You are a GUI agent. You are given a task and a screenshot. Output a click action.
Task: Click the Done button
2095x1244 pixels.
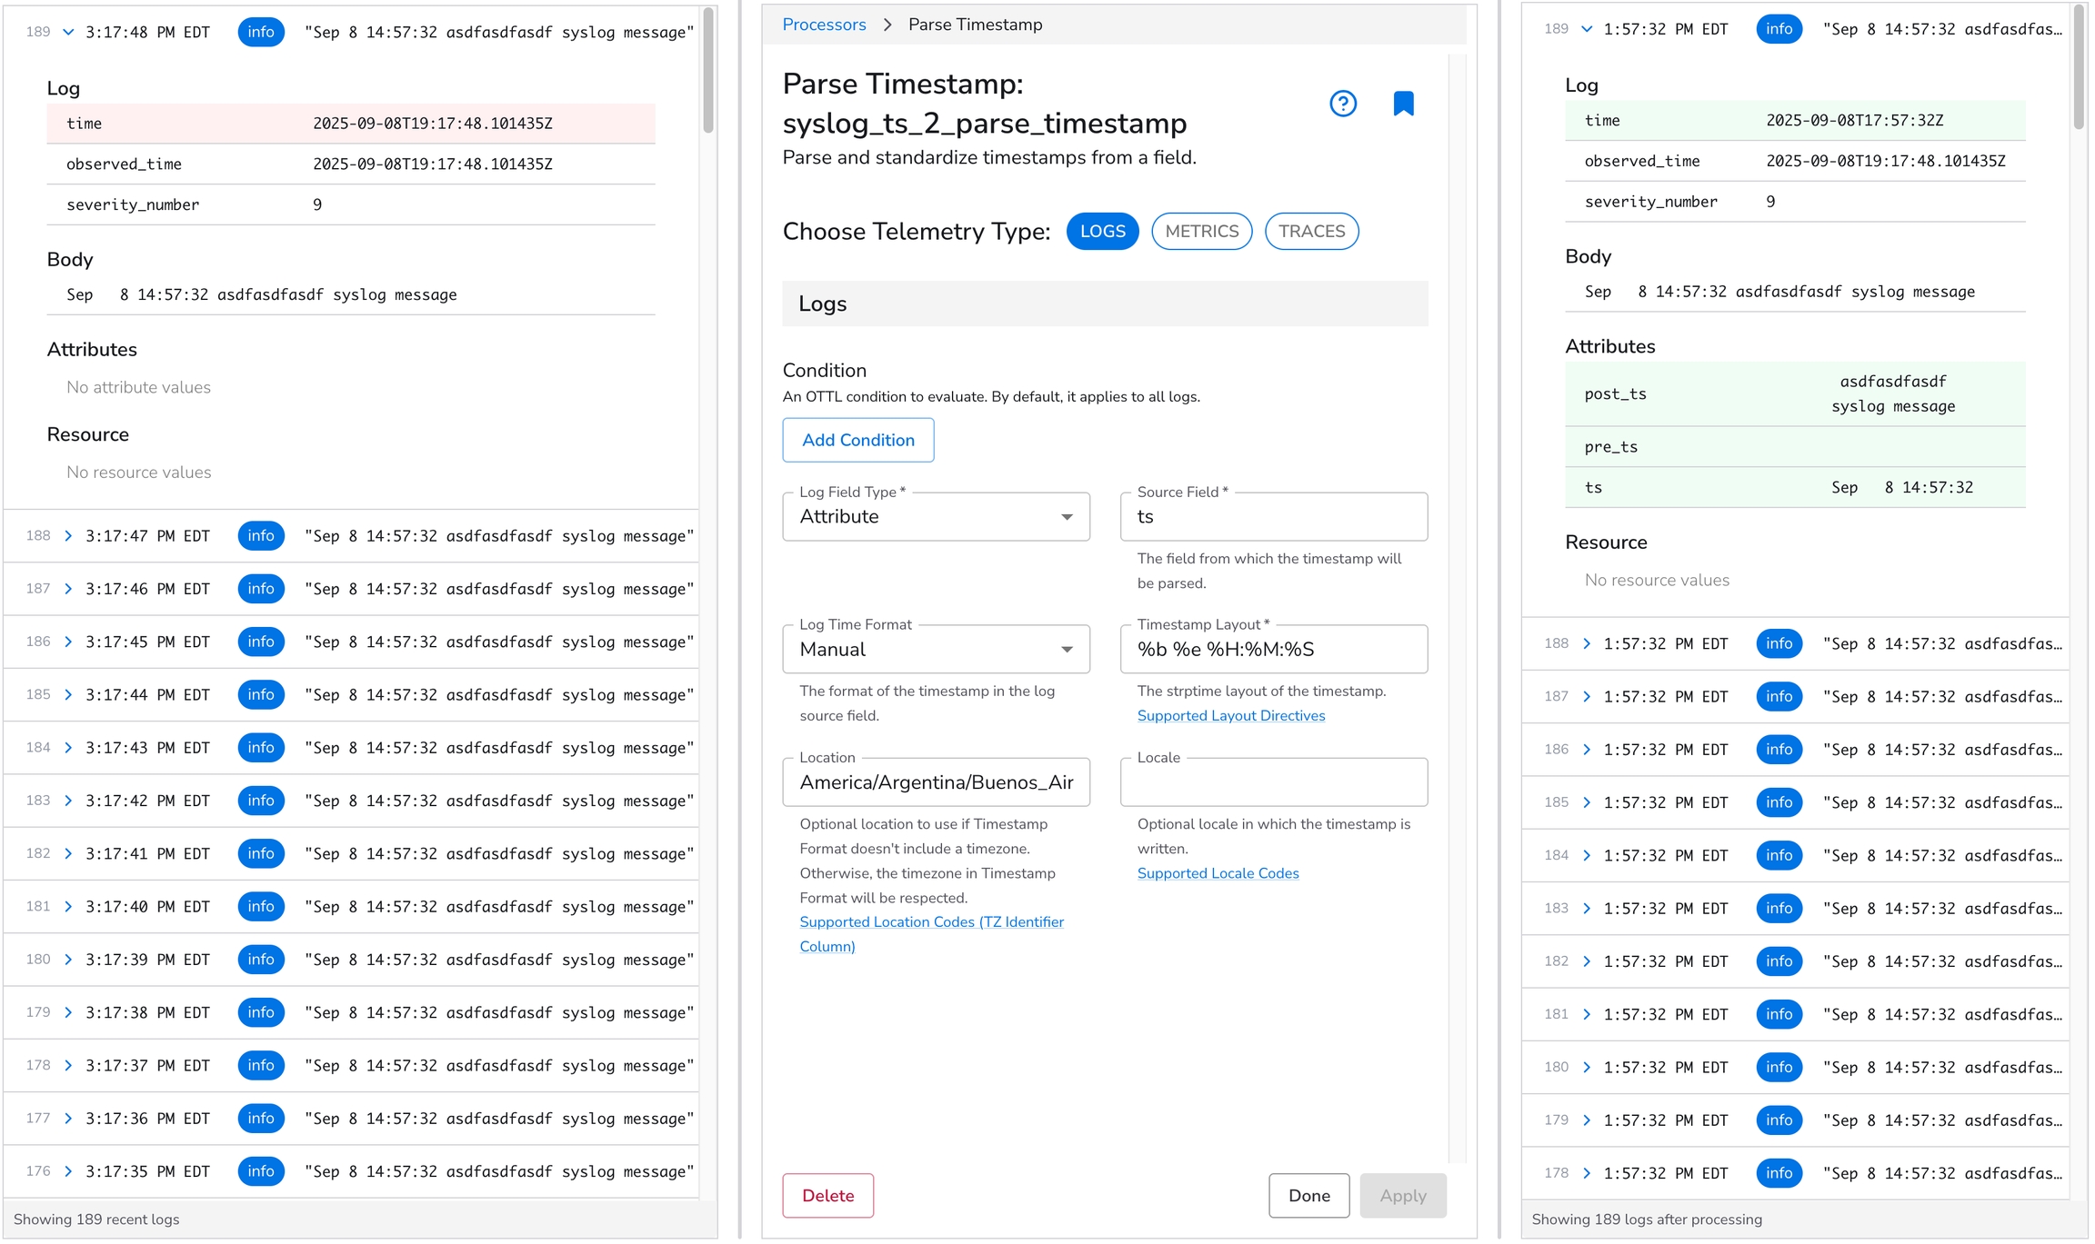[x=1308, y=1196]
